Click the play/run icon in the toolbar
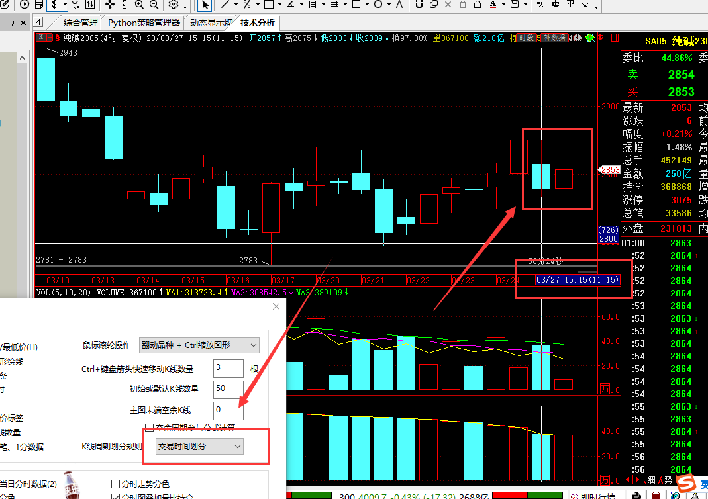 (25, 5)
